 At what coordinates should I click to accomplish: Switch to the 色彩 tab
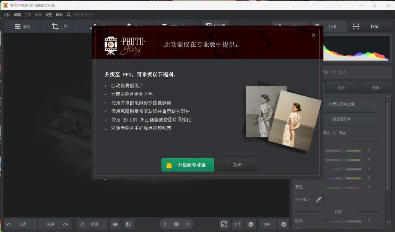[342, 88]
